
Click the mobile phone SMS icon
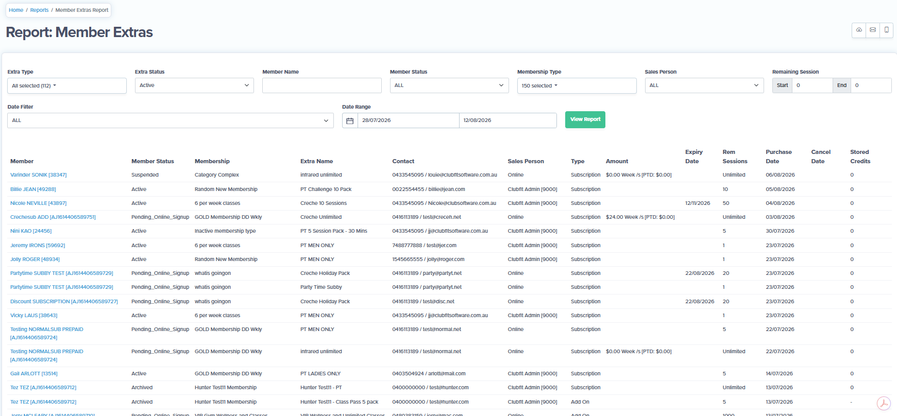click(887, 30)
